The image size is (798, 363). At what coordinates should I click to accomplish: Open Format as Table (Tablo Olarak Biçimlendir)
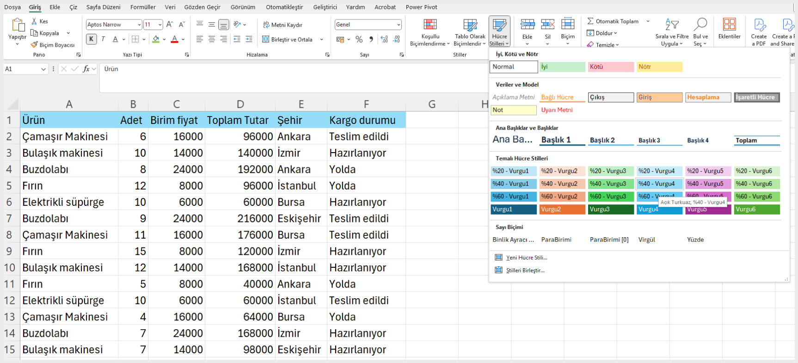(470, 32)
